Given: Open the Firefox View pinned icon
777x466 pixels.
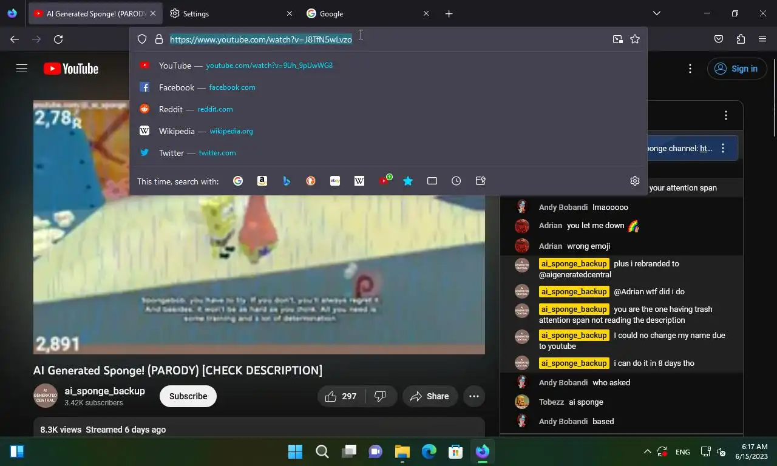Looking at the screenshot, I should [12, 13].
